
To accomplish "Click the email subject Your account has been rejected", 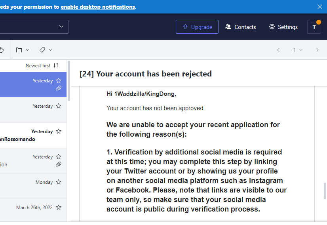I will tap(146, 74).
